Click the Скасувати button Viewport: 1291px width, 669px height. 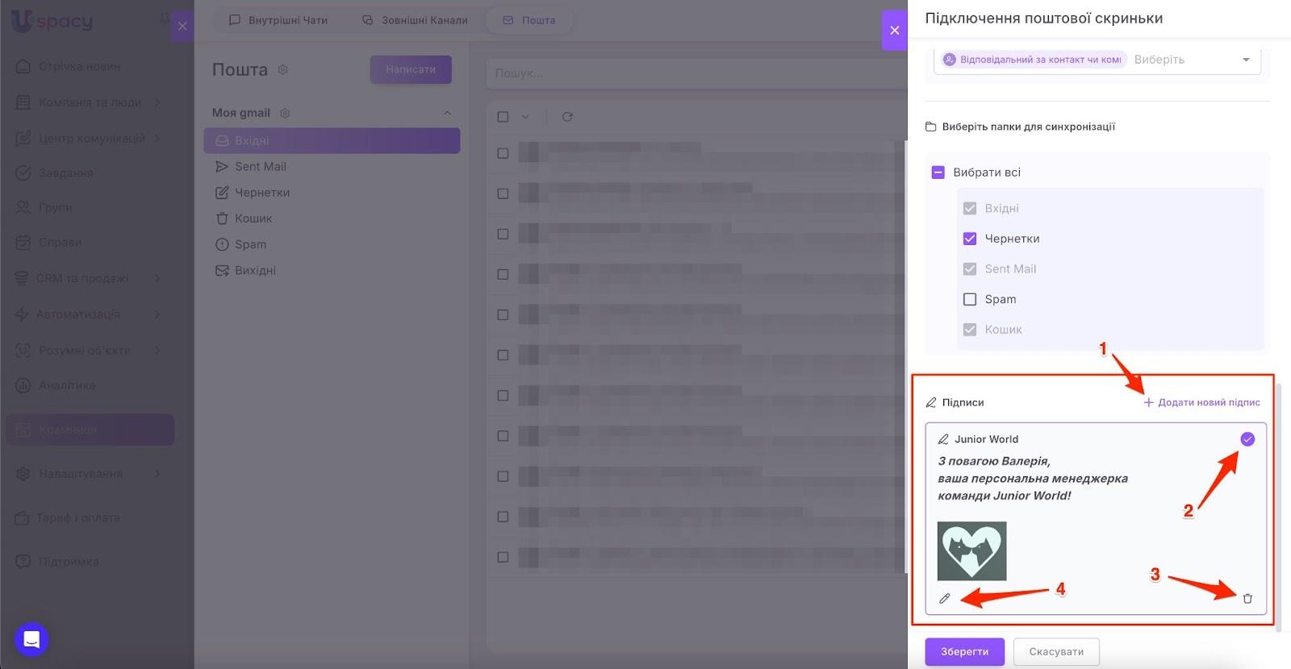point(1056,652)
